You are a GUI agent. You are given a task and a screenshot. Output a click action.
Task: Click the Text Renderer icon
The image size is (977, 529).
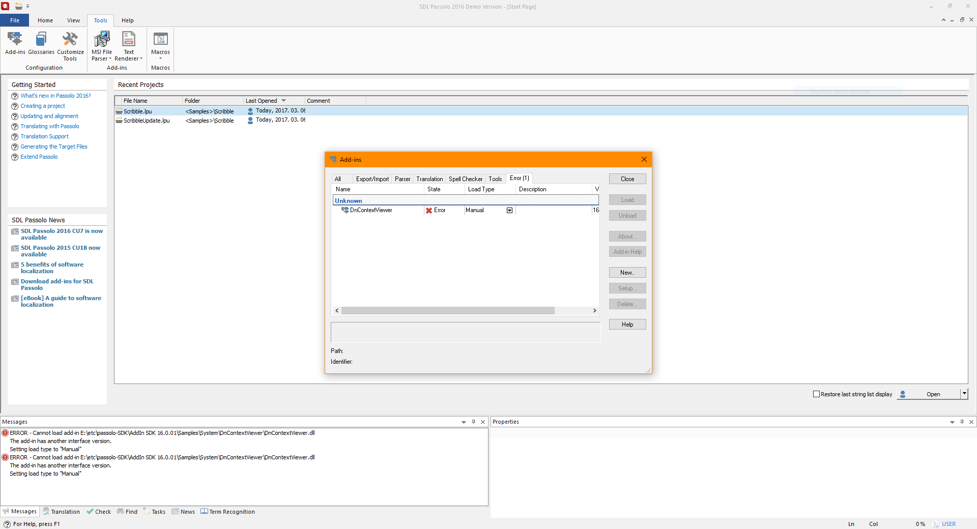click(129, 39)
